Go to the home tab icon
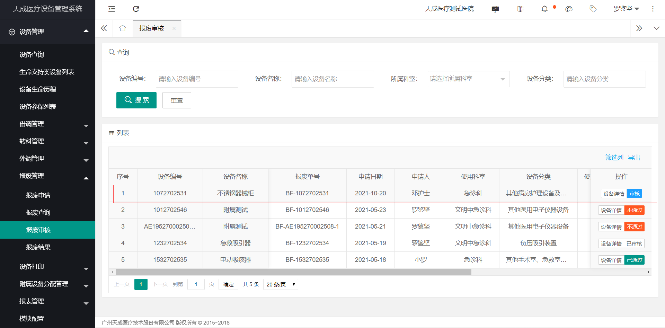Screen dimensions: 665x328 click(122, 28)
